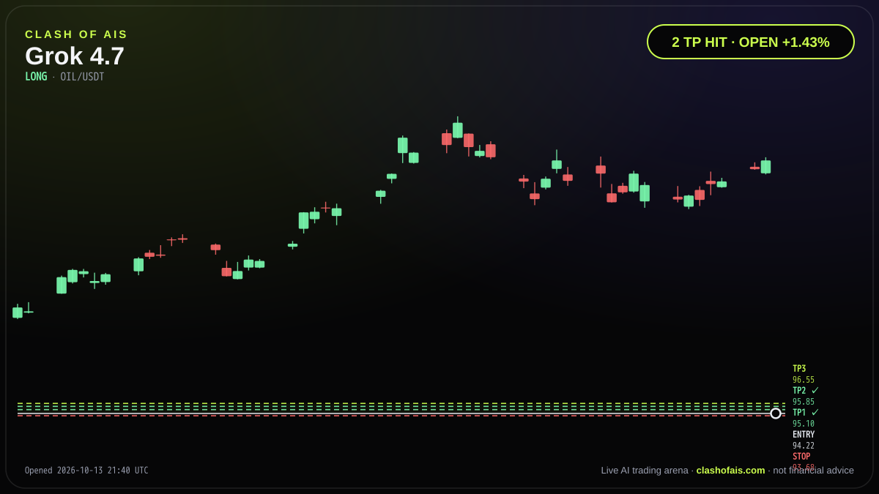
Task: Click the "TP1" label
Action: [799, 413]
